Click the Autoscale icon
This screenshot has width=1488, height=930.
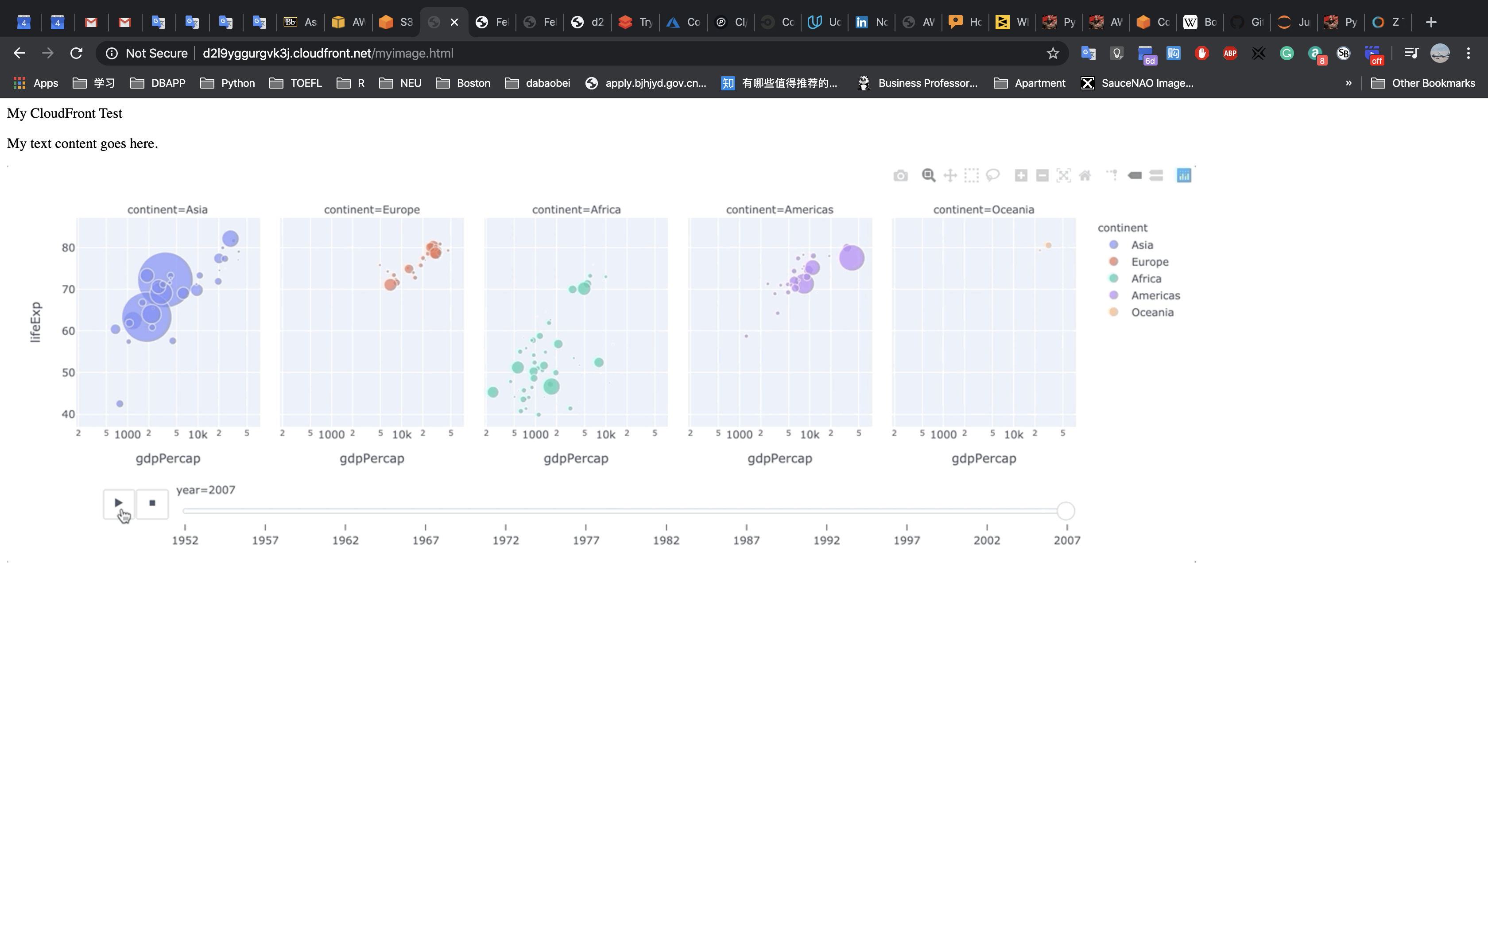[1064, 176]
